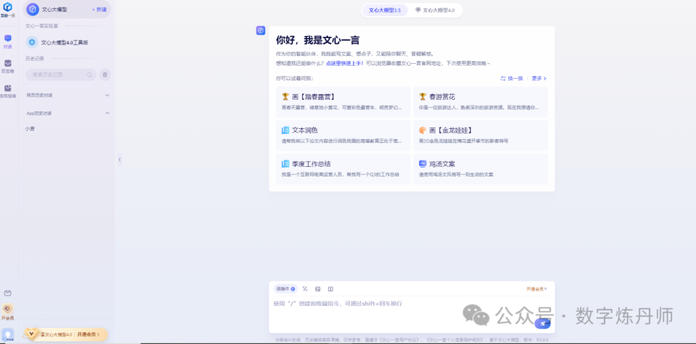This screenshot has width=696, height=344.
Task: Collapse the App历史对话 section
Action: [107, 113]
